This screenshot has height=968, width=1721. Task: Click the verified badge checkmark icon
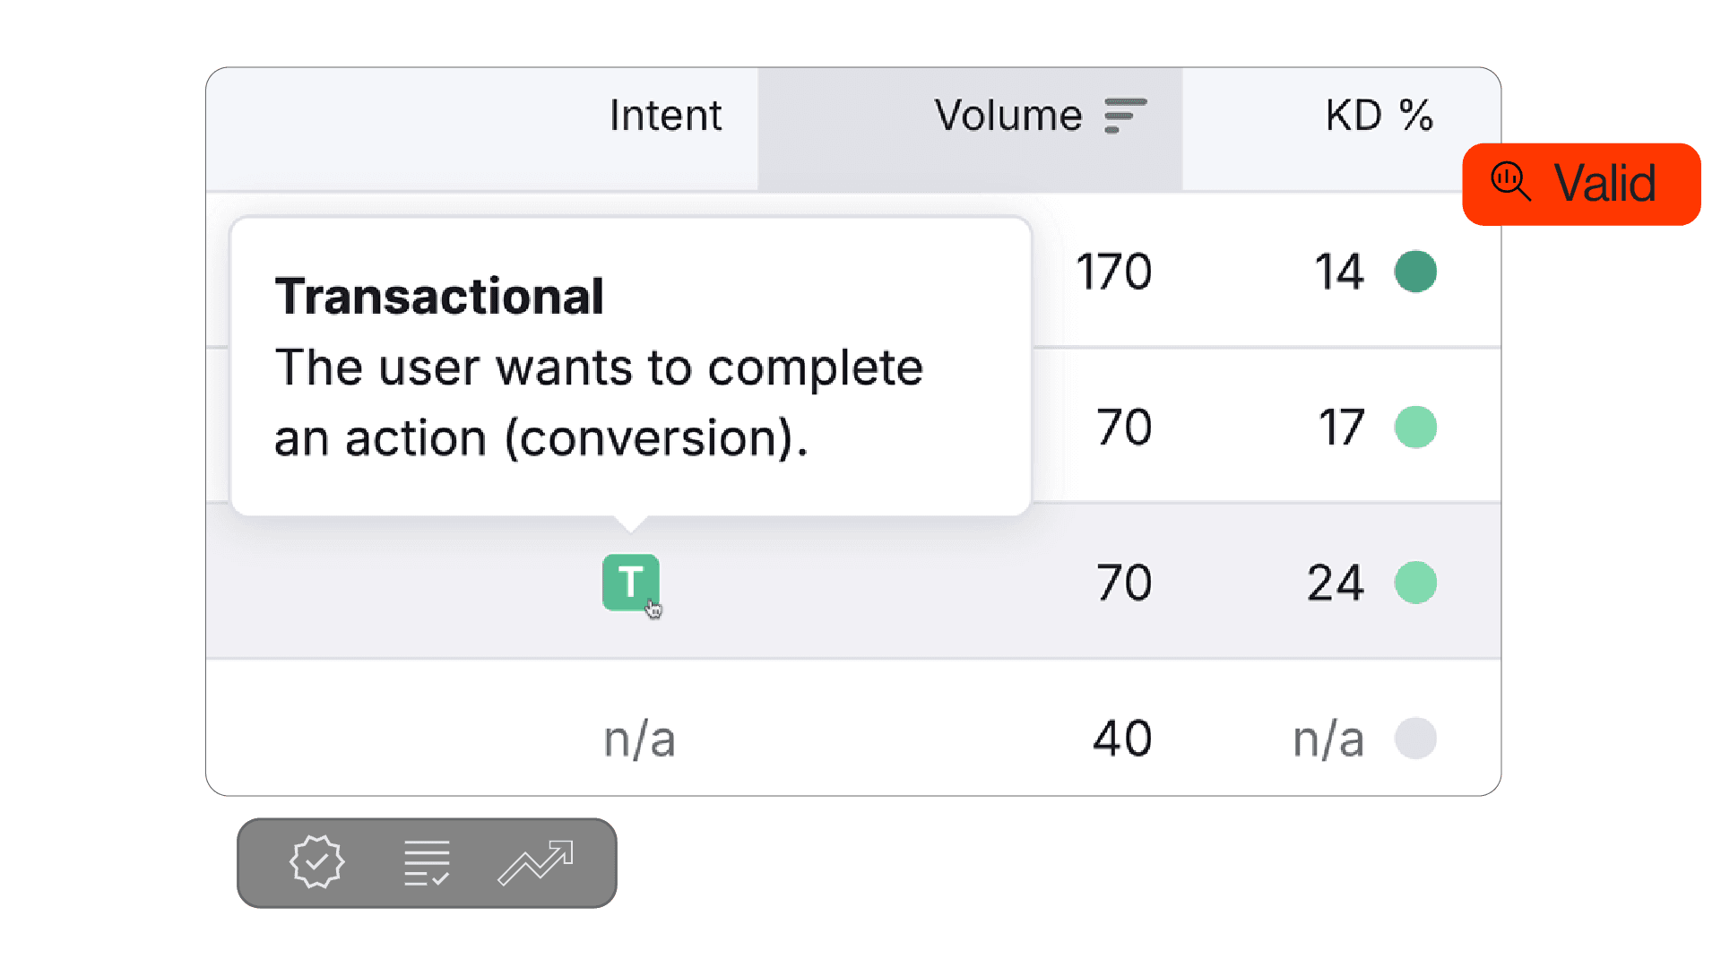(x=316, y=862)
